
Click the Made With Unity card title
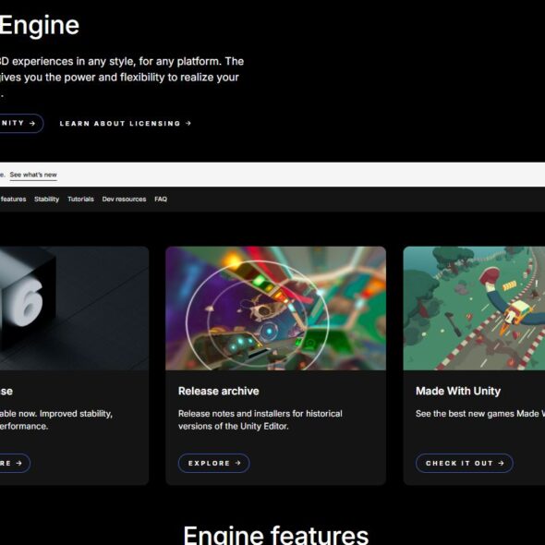click(x=458, y=391)
